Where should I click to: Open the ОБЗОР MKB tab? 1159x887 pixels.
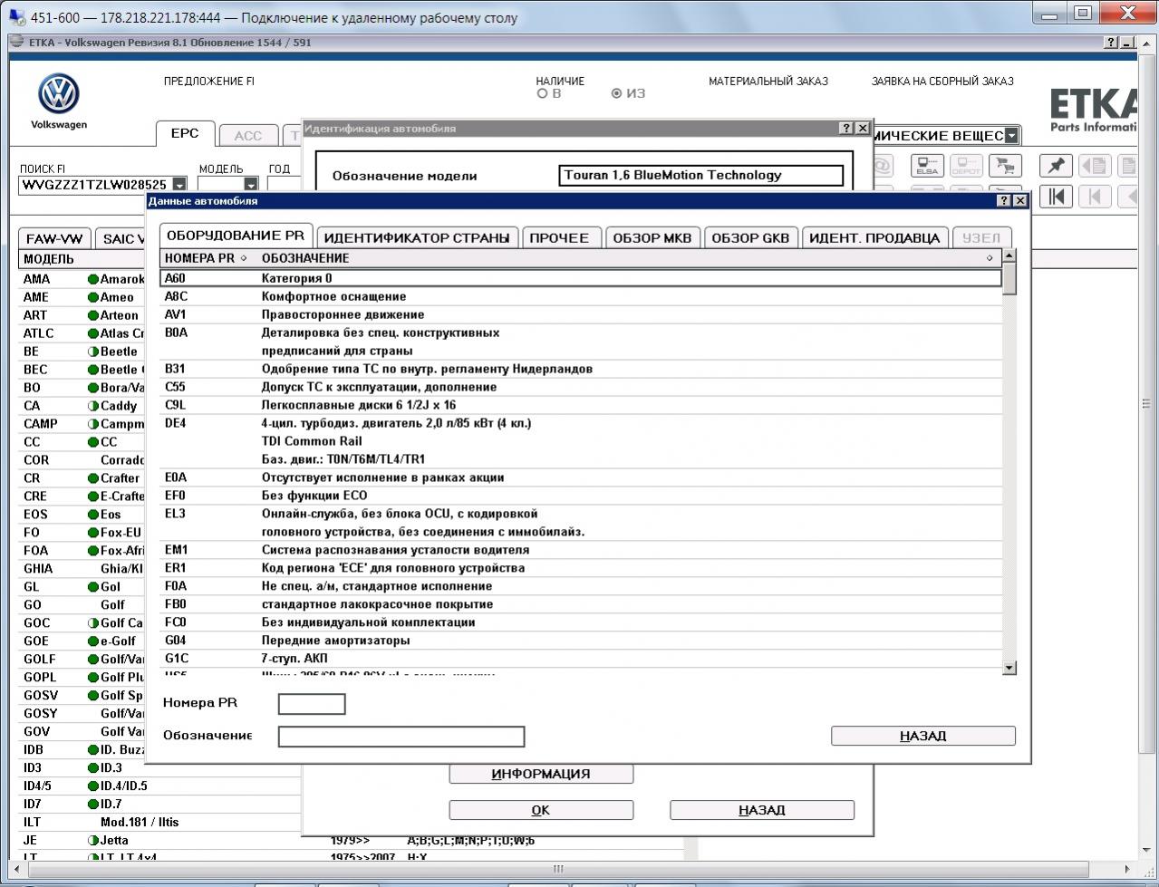[652, 238]
